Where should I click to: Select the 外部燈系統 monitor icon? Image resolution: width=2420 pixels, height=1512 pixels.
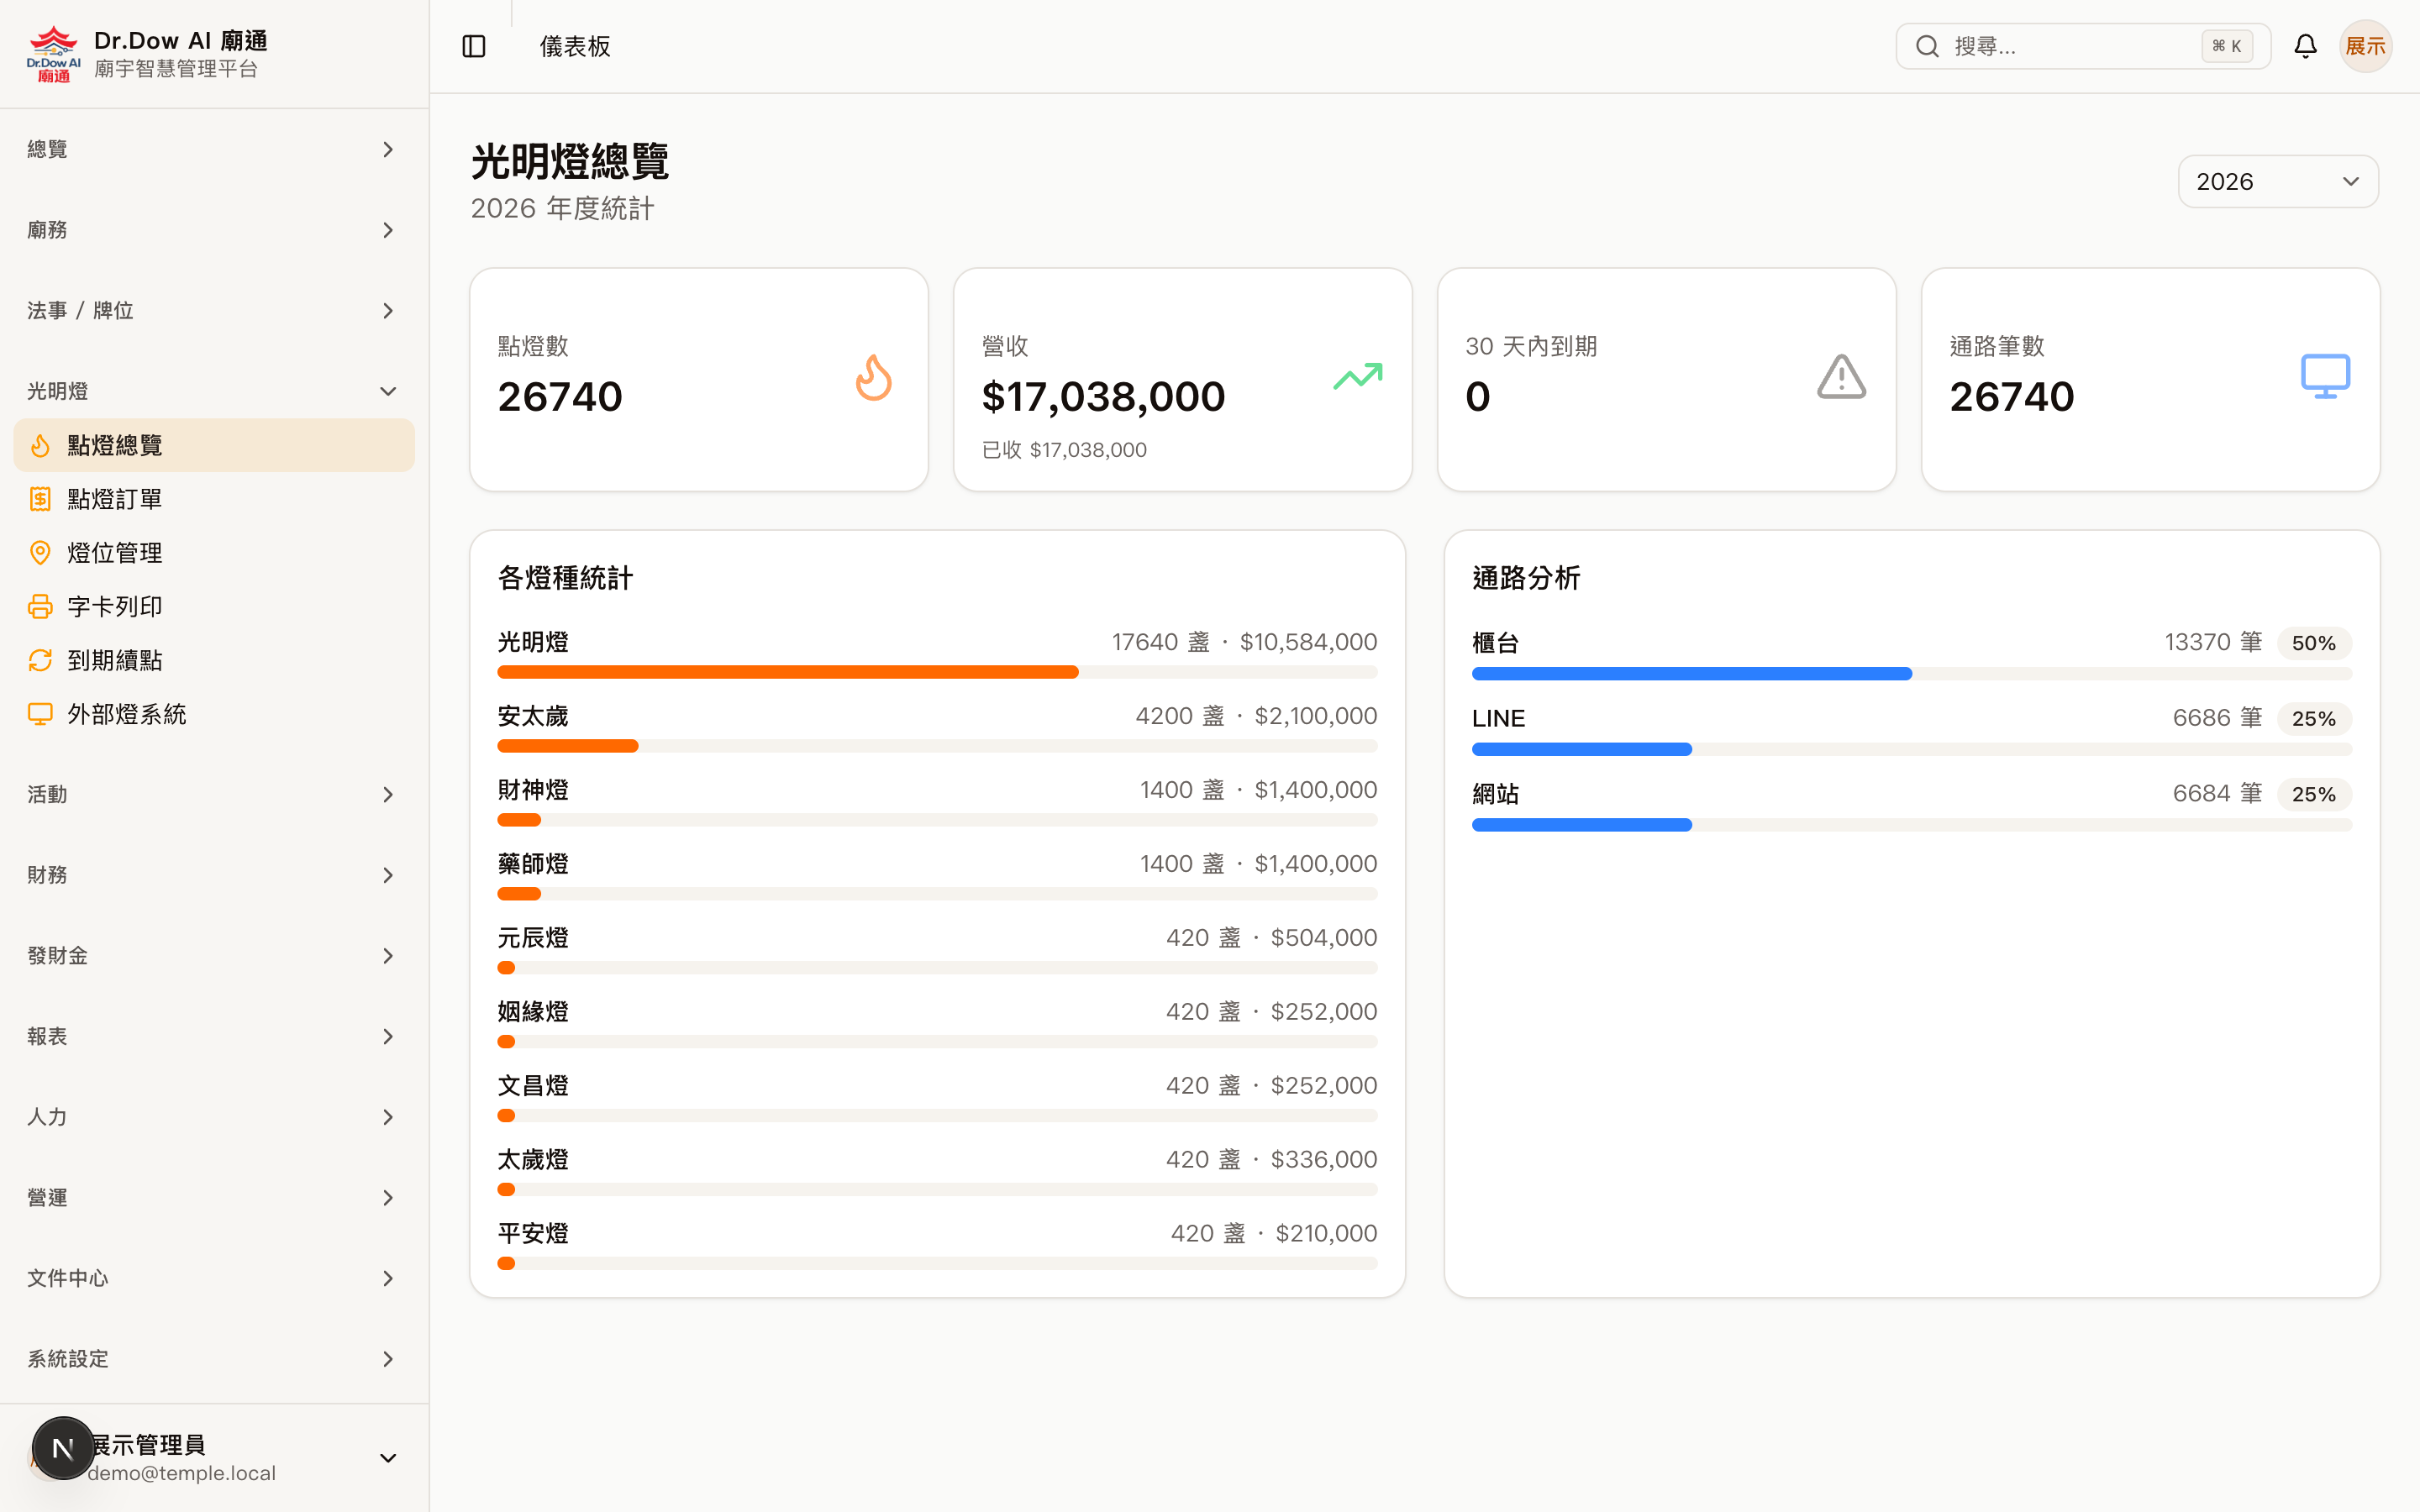tap(40, 713)
